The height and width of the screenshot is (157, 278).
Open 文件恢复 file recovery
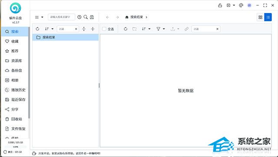pyautogui.click(x=14, y=129)
